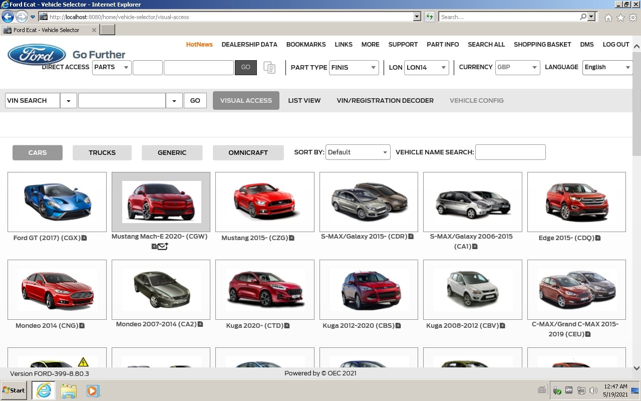Open the note icon next to Edge 2015- (CDQ)
Screen dimensions: 641x401
pyautogui.click(x=598, y=238)
